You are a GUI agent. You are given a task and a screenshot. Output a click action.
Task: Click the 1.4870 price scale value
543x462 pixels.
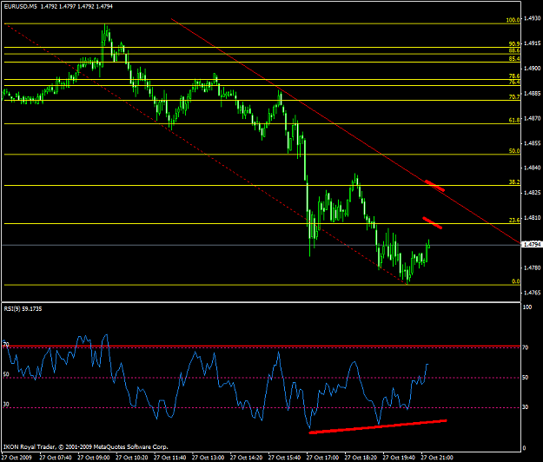click(533, 118)
